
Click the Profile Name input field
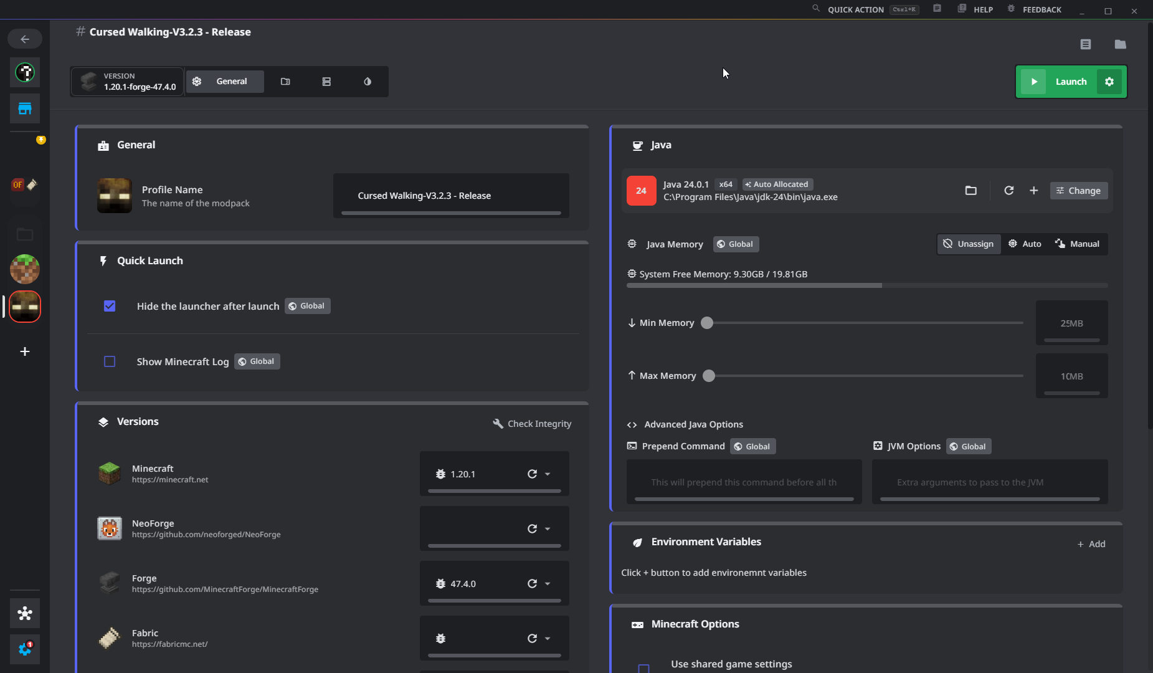(x=451, y=196)
